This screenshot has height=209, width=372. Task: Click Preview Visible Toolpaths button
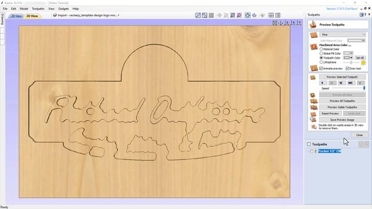(x=342, y=107)
